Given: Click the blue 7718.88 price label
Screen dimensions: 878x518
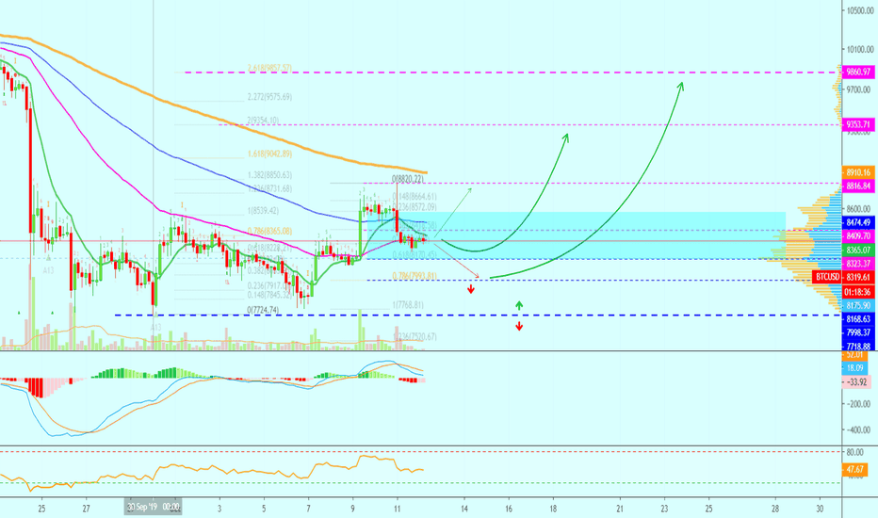Looking at the screenshot, I should (858, 346).
